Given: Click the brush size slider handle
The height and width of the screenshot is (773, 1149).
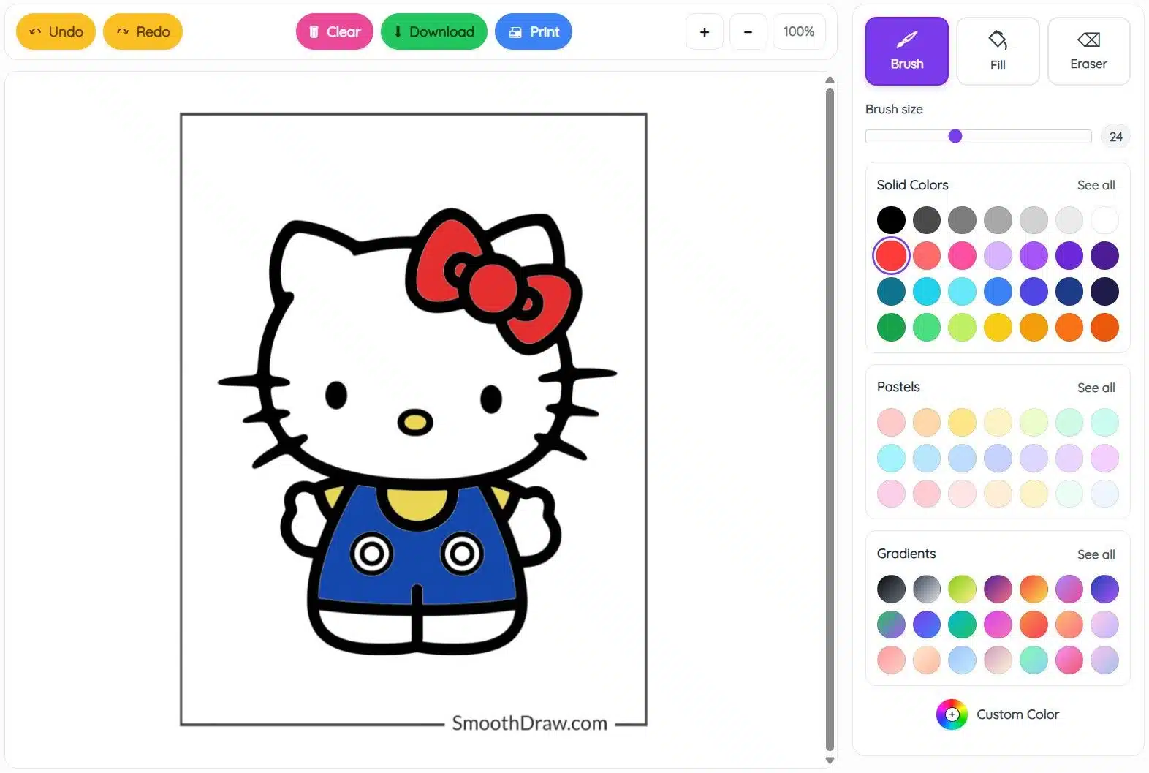Looking at the screenshot, I should (x=955, y=136).
